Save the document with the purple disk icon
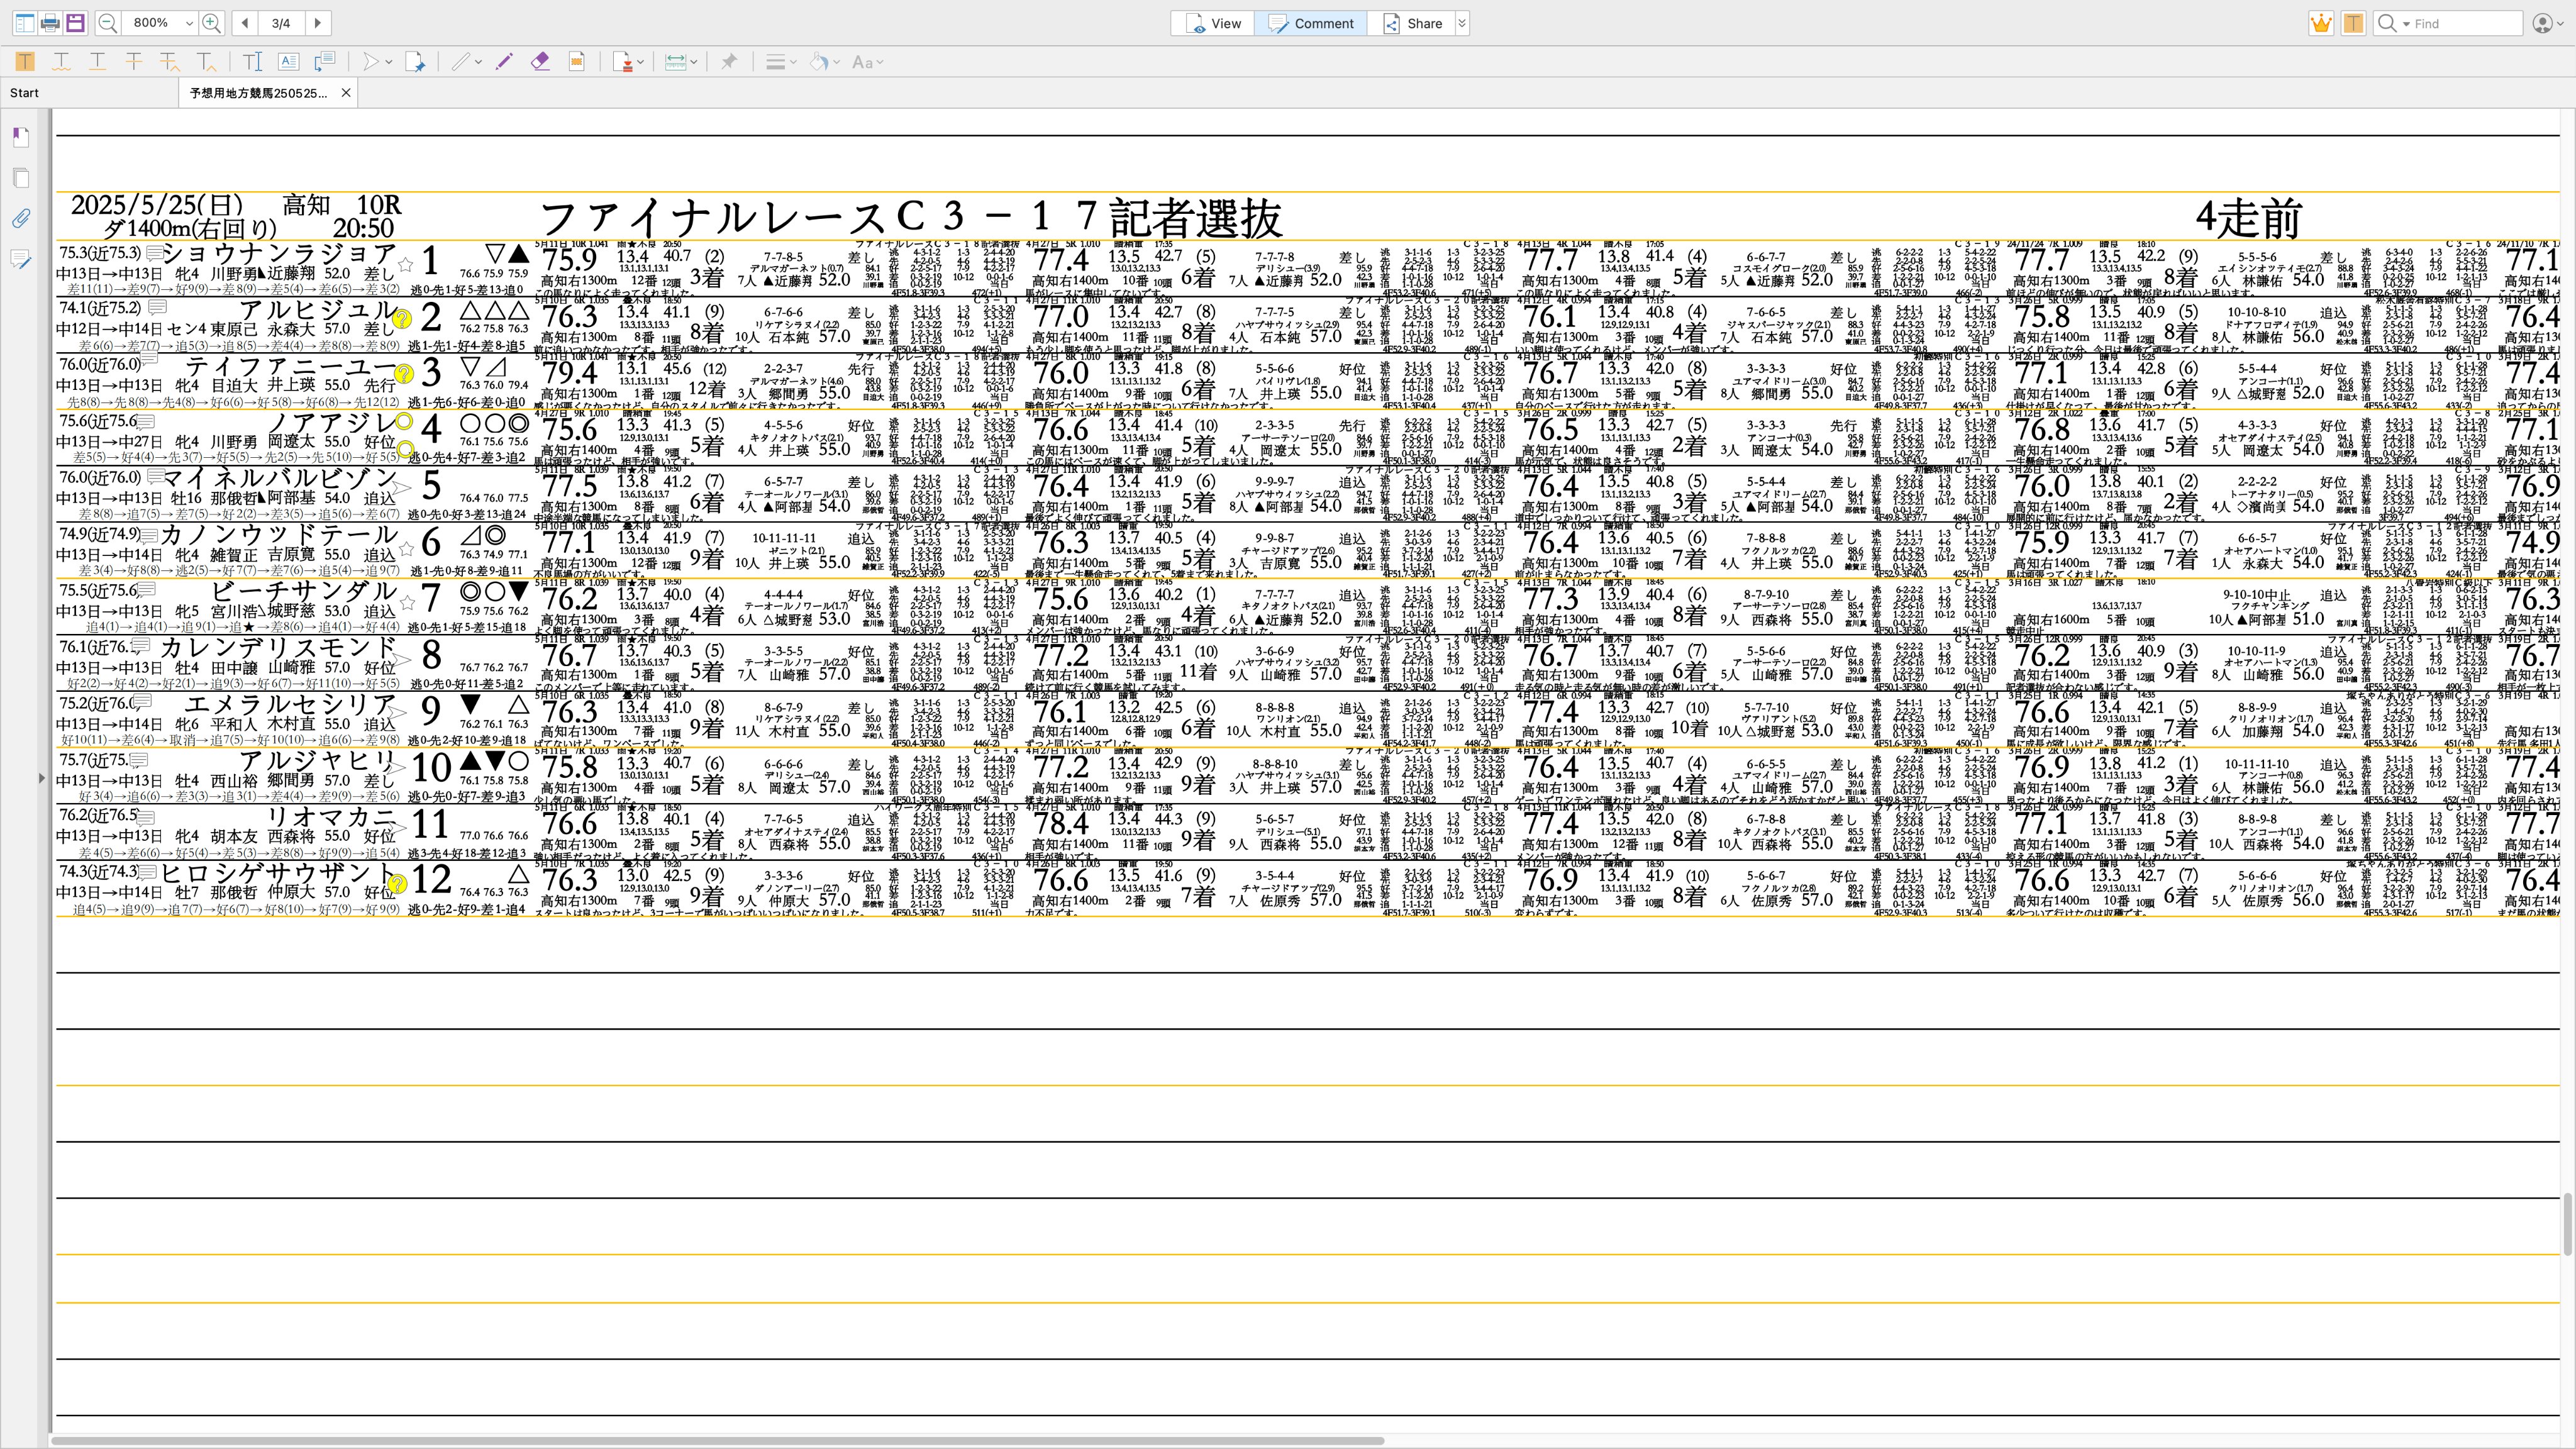Image resolution: width=2576 pixels, height=1449 pixels. click(76, 23)
